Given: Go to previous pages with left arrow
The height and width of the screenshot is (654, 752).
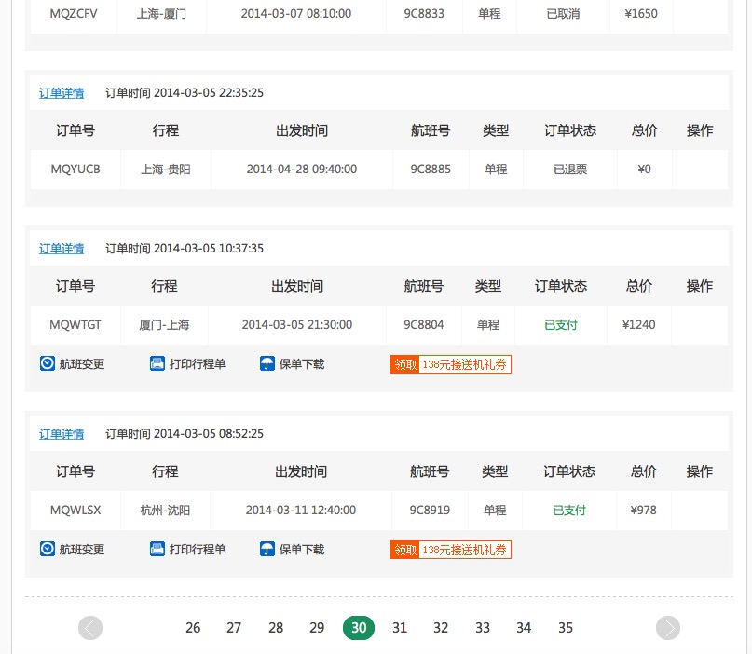Looking at the screenshot, I should 90,628.
